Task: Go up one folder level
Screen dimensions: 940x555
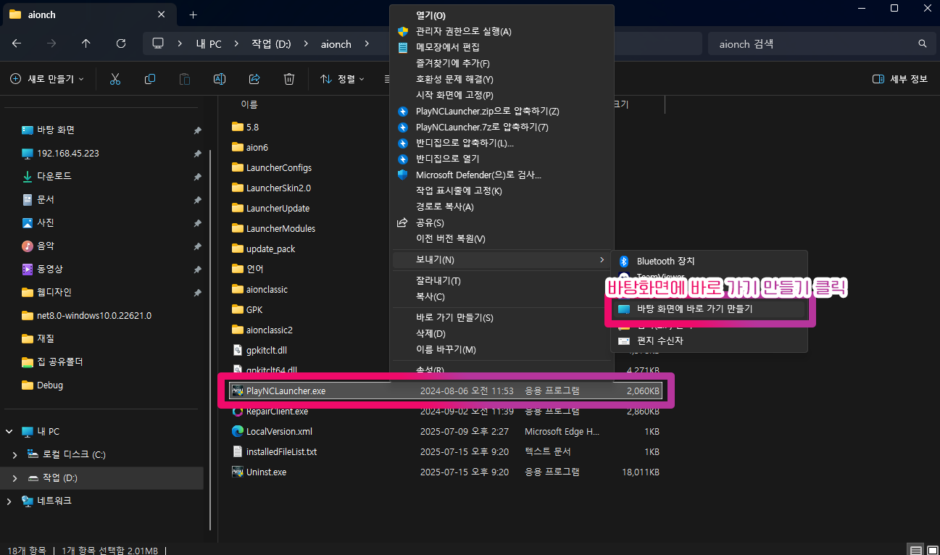Action: [86, 43]
